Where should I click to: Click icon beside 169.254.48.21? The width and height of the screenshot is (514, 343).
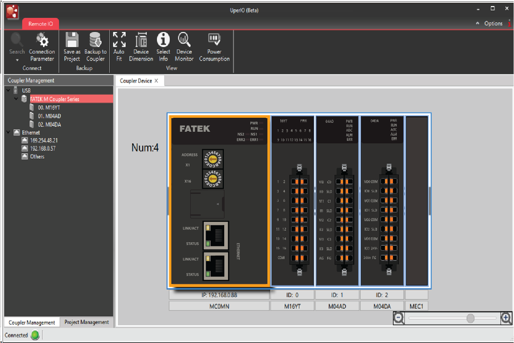click(25, 140)
